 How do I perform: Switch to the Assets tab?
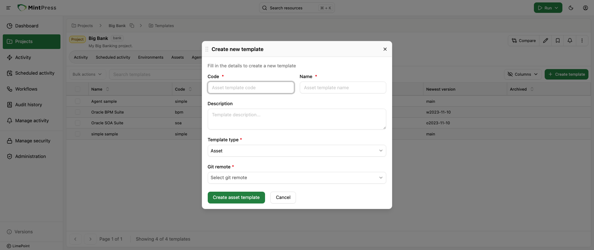point(178,57)
